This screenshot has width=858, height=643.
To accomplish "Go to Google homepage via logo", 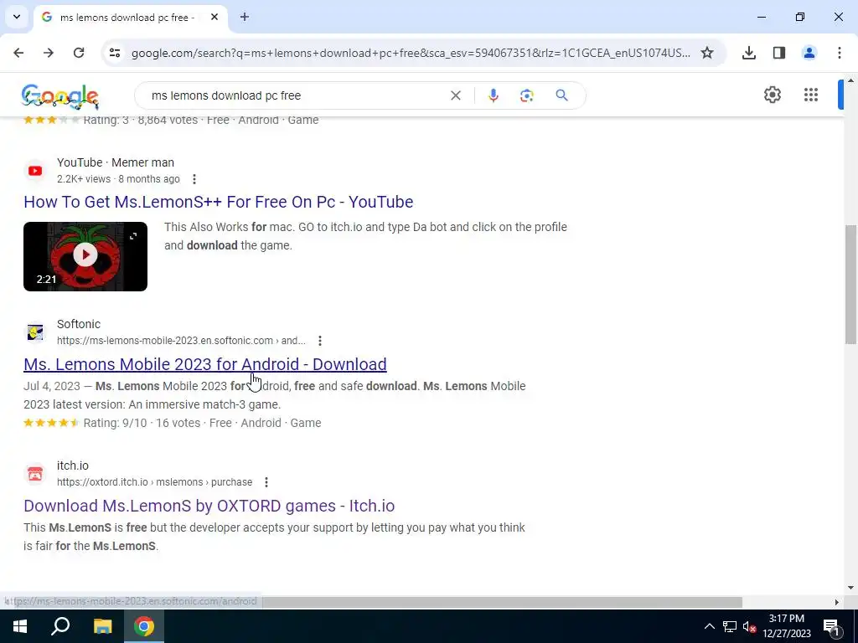I will [60, 97].
